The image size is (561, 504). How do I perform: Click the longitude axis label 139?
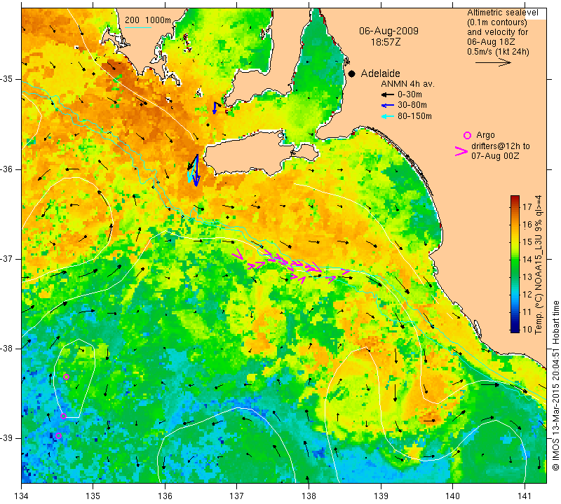pos(381,496)
